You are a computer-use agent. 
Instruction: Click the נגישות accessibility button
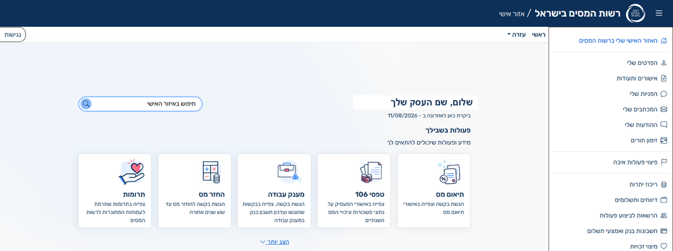click(x=12, y=35)
